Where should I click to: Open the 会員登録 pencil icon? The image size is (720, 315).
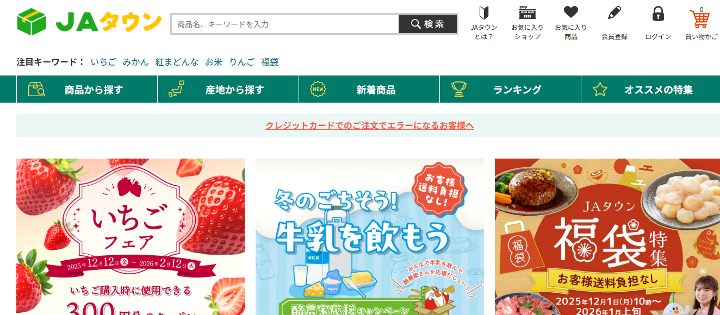click(614, 23)
